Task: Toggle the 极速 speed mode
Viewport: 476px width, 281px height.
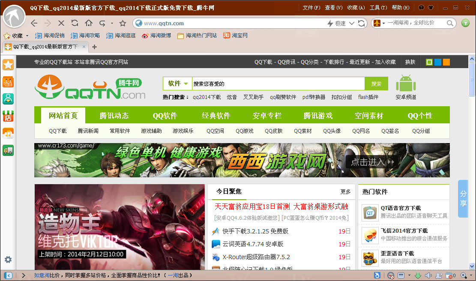Action: pos(336,24)
